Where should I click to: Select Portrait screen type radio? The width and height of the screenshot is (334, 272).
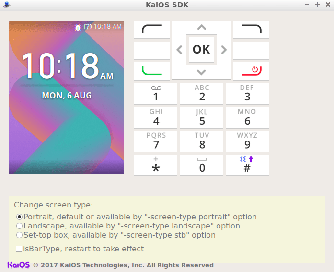[x=19, y=217]
